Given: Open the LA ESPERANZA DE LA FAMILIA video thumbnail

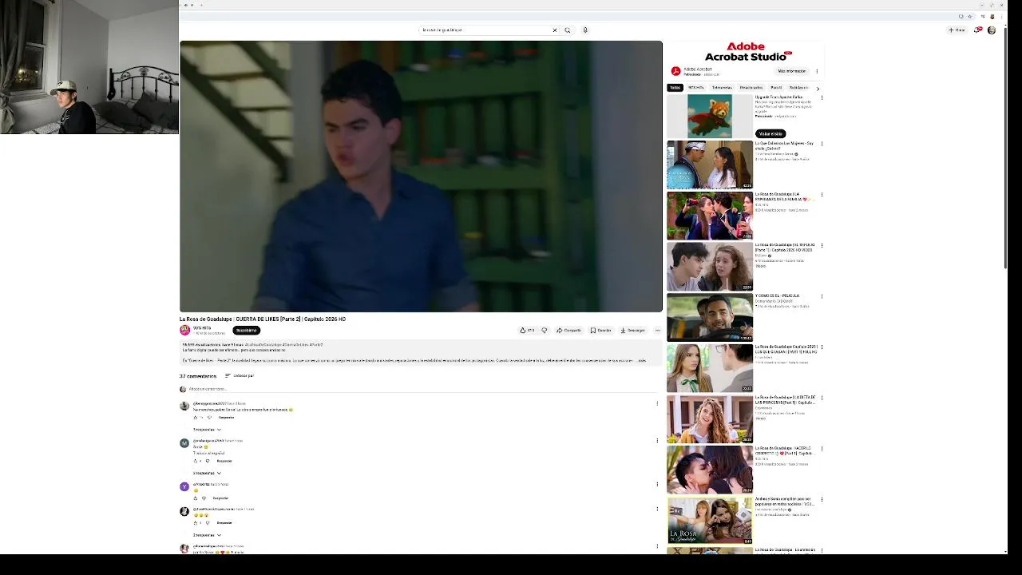Looking at the screenshot, I should point(710,216).
